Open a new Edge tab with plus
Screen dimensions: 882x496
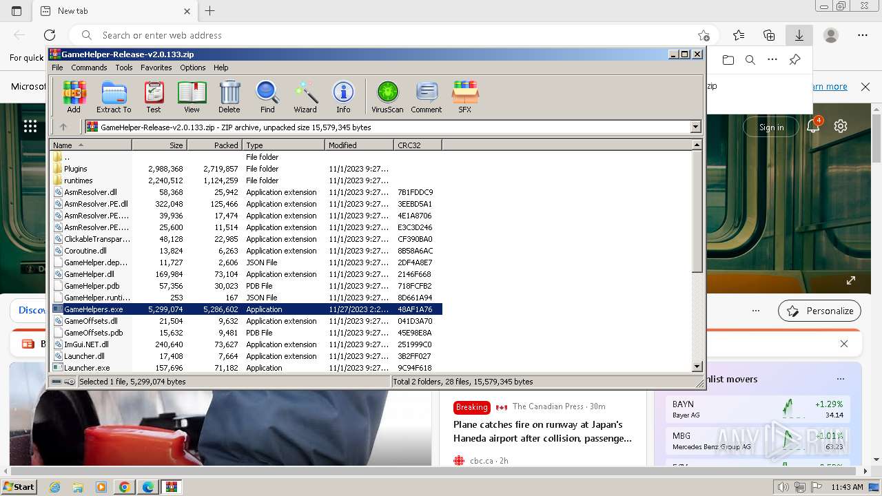210,11
